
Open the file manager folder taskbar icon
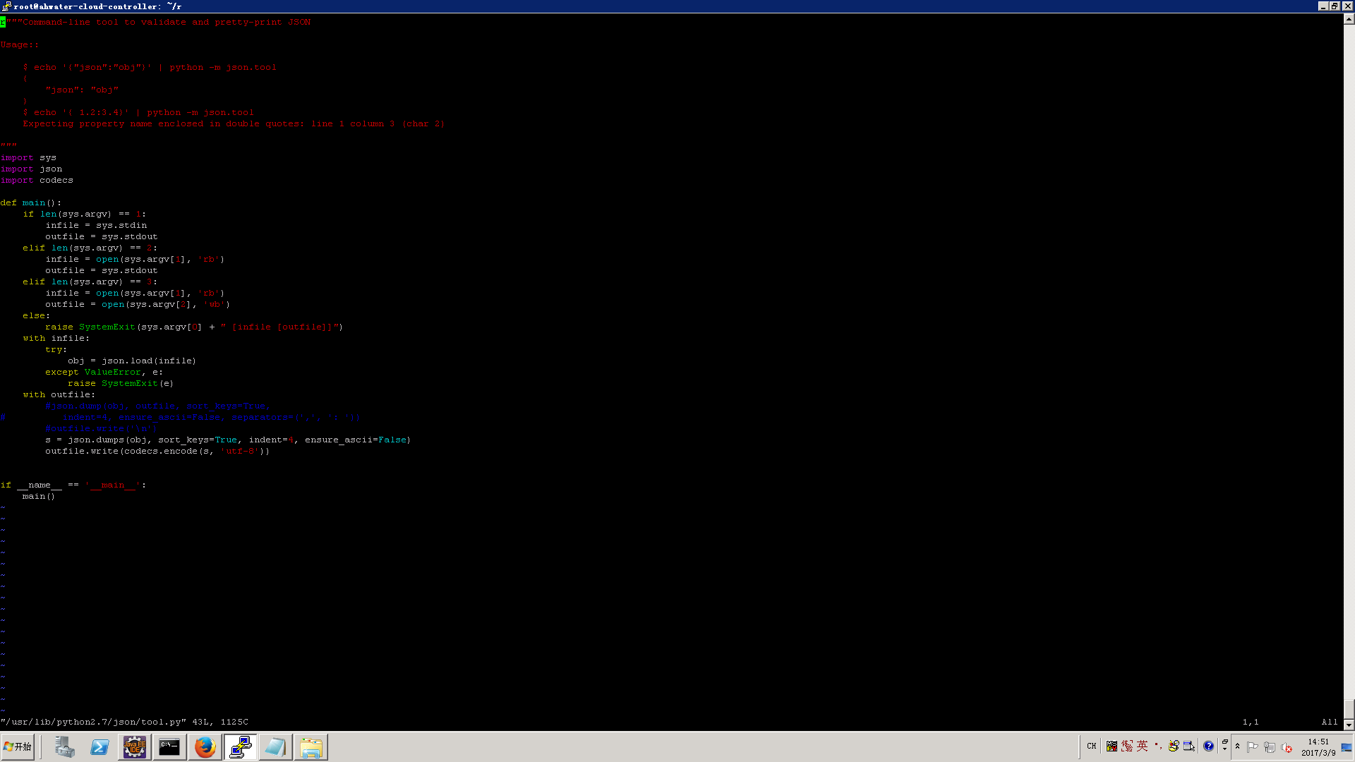tap(311, 746)
